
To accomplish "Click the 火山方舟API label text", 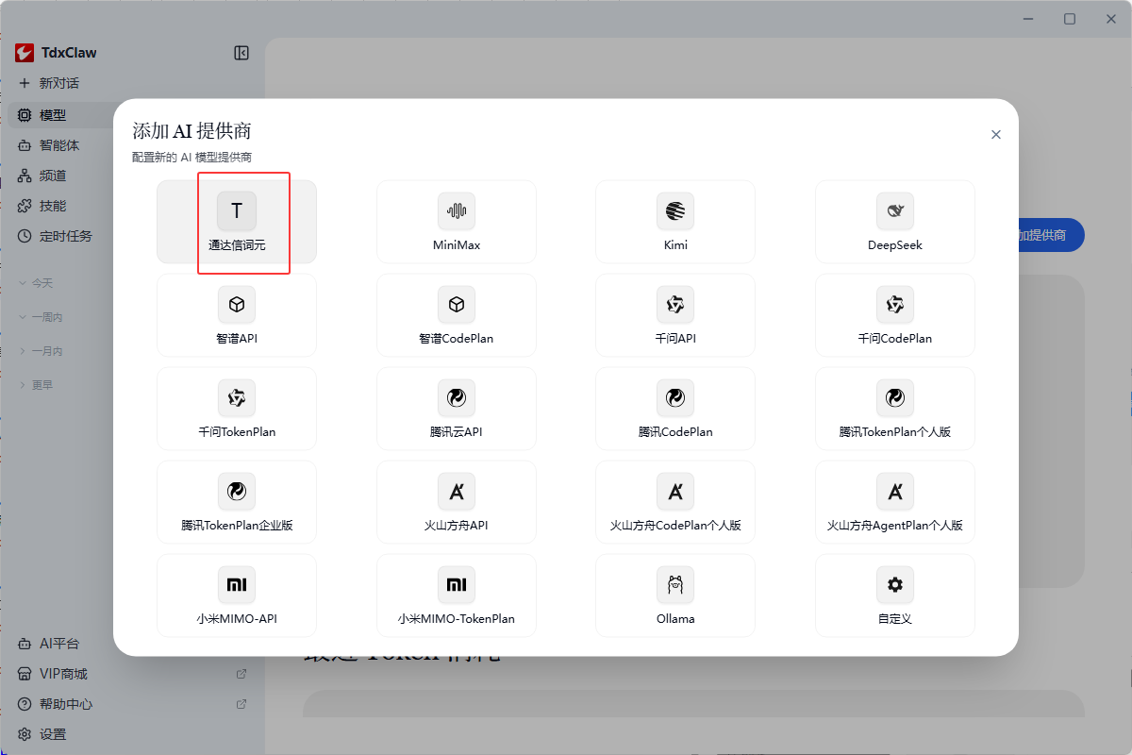I will [x=457, y=526].
